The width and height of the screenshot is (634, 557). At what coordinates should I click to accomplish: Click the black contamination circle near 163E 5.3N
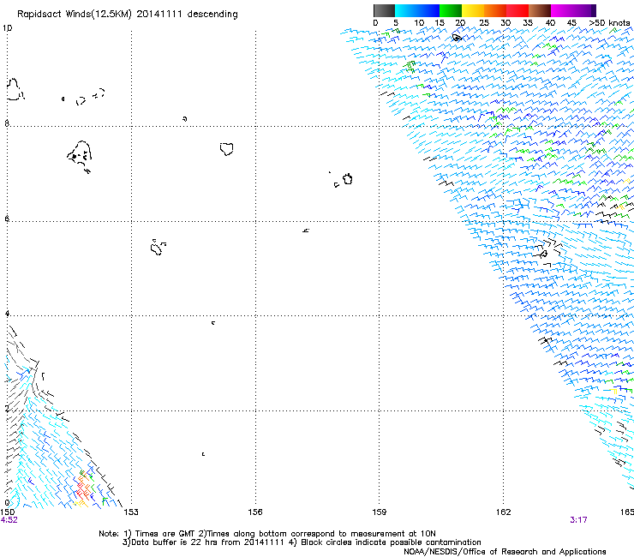[543, 254]
